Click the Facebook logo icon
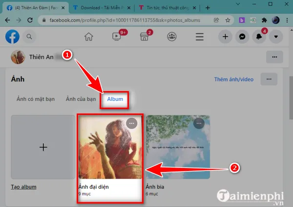Viewport: 293px width, 207px height. pyautogui.click(x=13, y=37)
